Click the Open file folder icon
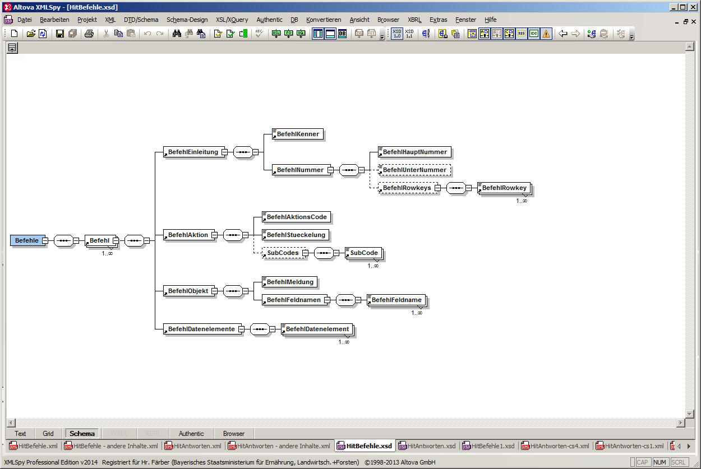The height and width of the screenshot is (469, 701). pyautogui.click(x=31, y=34)
